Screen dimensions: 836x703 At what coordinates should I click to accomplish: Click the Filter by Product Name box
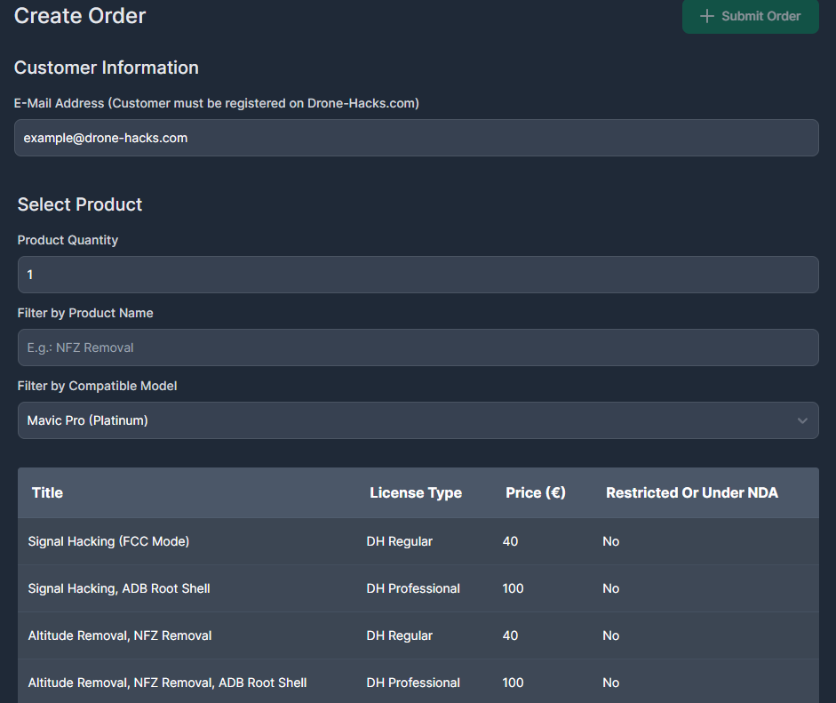point(418,348)
